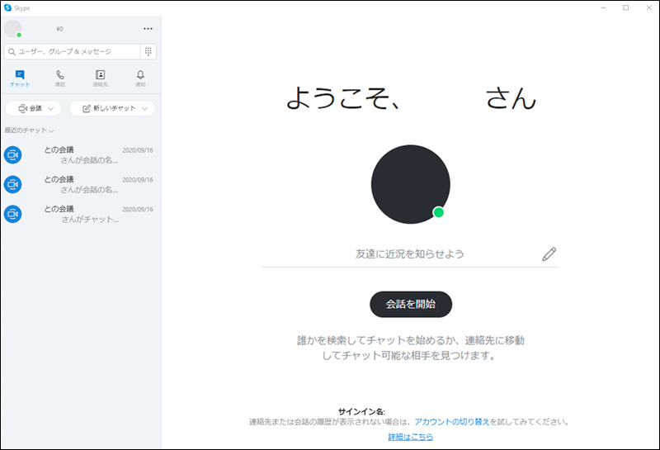Click the profile avatar in the sidebar
Viewport: 660px width, 450px height.
[12, 29]
